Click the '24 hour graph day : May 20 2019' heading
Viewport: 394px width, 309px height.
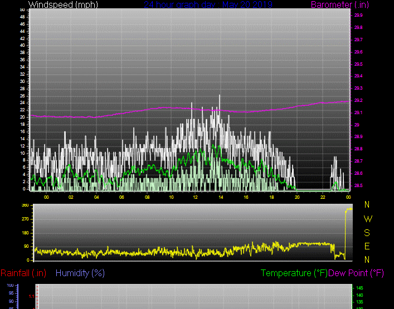pos(208,4)
